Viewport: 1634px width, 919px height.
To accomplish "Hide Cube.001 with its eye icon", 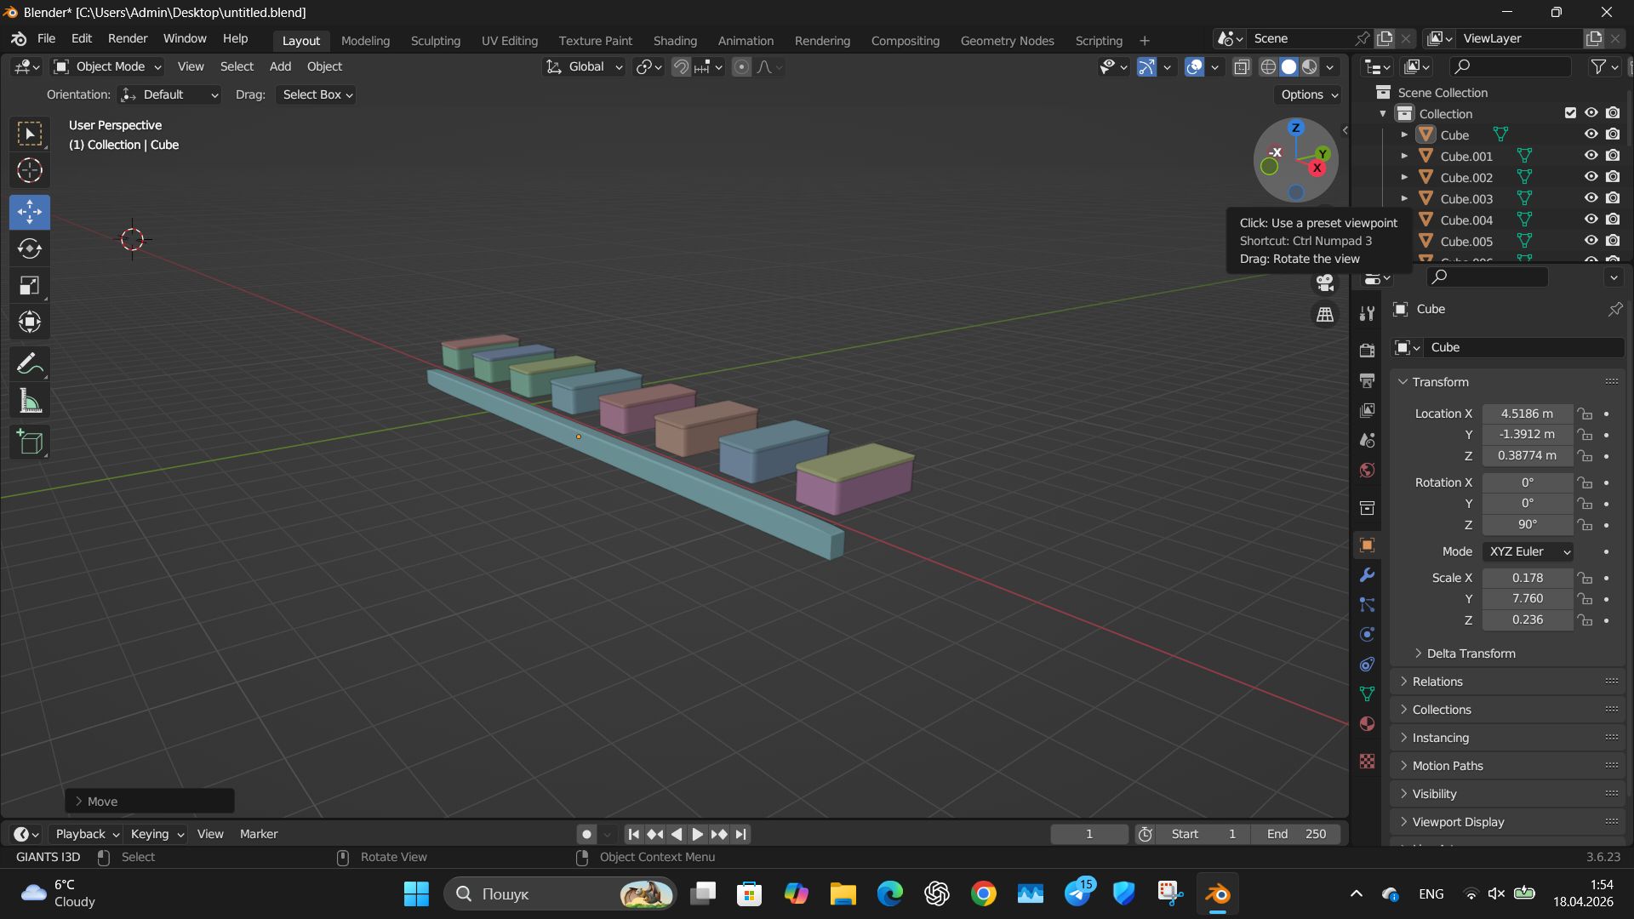I will (x=1590, y=156).
